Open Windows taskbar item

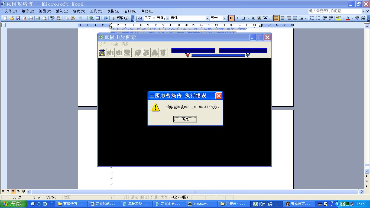click(x=201, y=204)
